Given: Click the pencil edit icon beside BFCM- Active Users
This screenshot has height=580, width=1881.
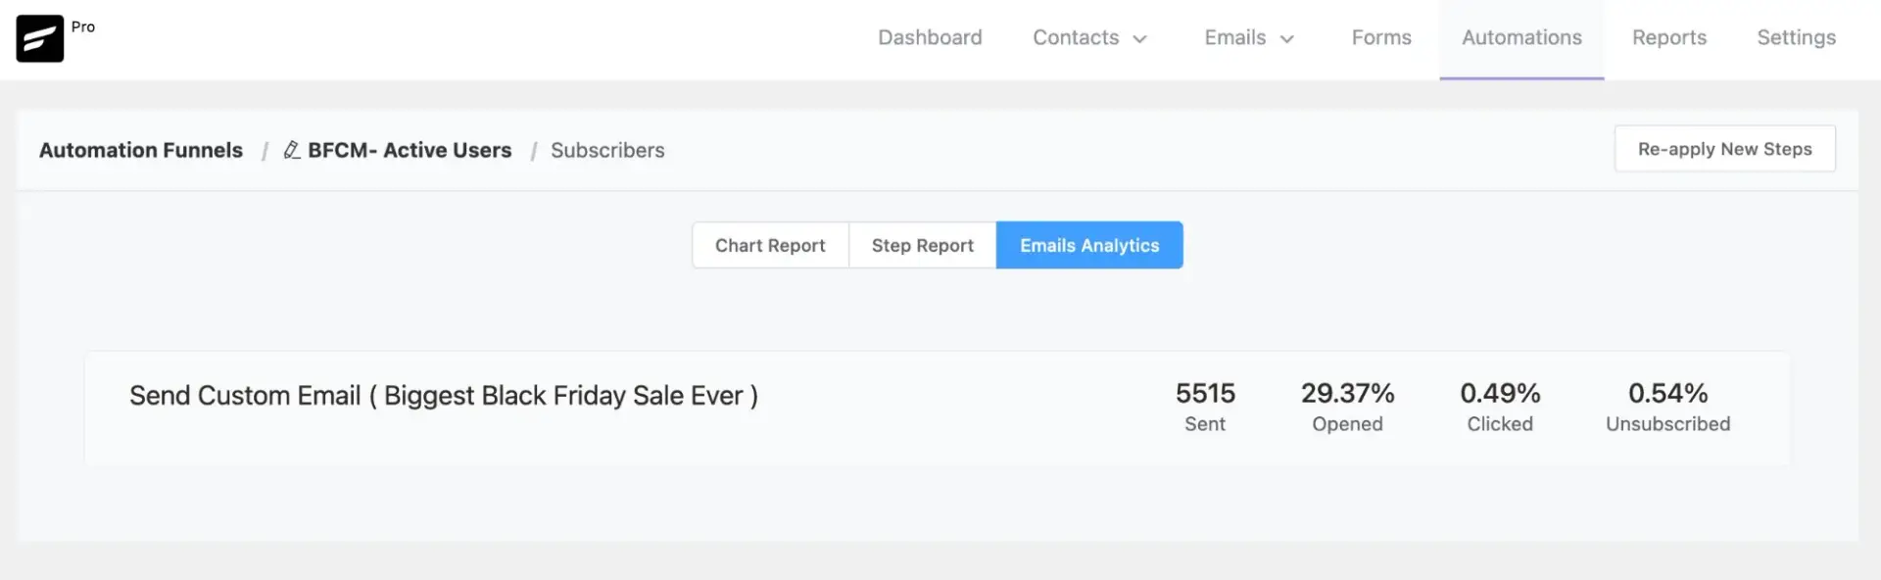Looking at the screenshot, I should (292, 150).
